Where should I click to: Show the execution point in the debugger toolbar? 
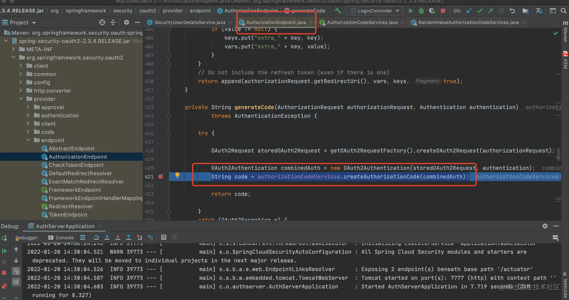[x=83, y=237]
